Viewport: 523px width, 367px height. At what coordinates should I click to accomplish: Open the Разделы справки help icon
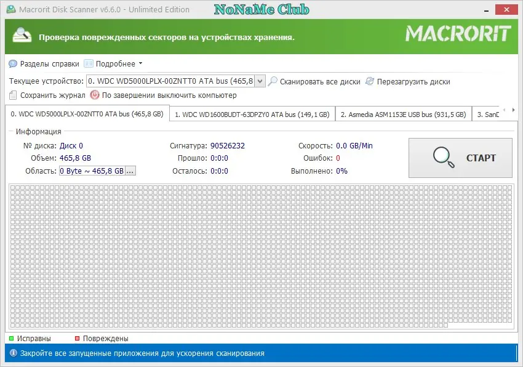(x=12, y=63)
